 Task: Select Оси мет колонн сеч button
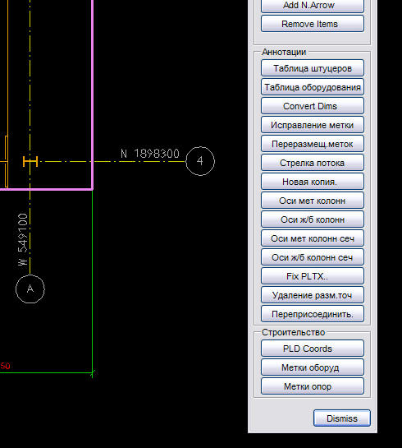coord(313,238)
